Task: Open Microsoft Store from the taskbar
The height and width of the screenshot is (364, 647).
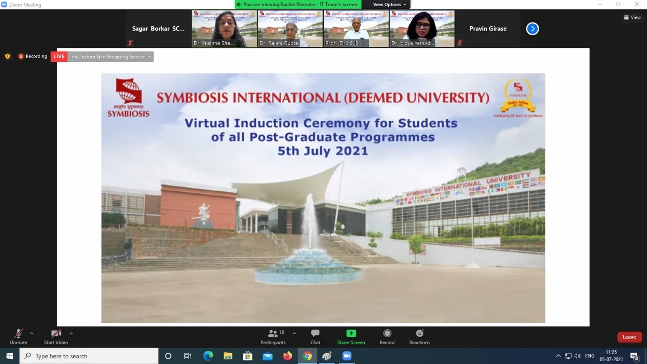Action: pos(248,356)
